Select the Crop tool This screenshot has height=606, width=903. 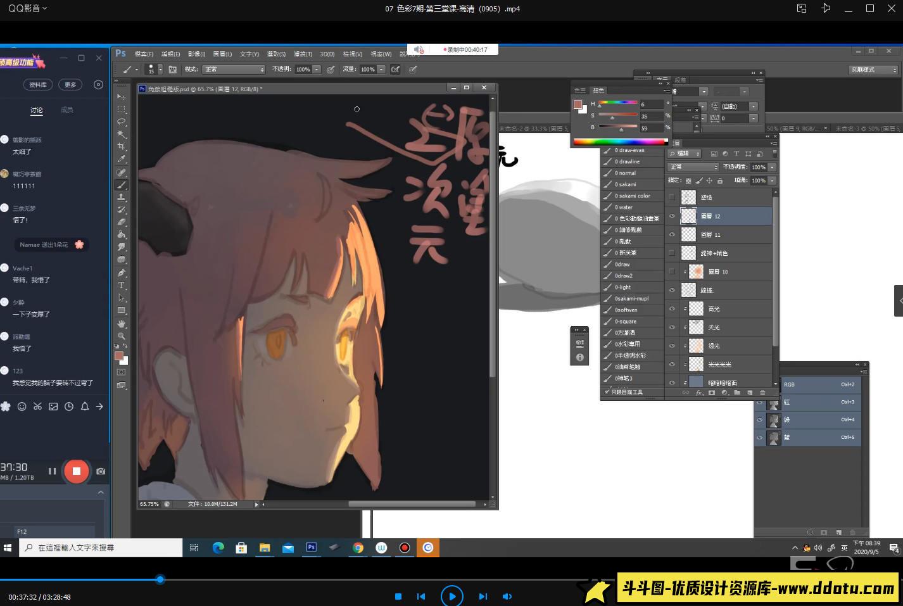121,147
